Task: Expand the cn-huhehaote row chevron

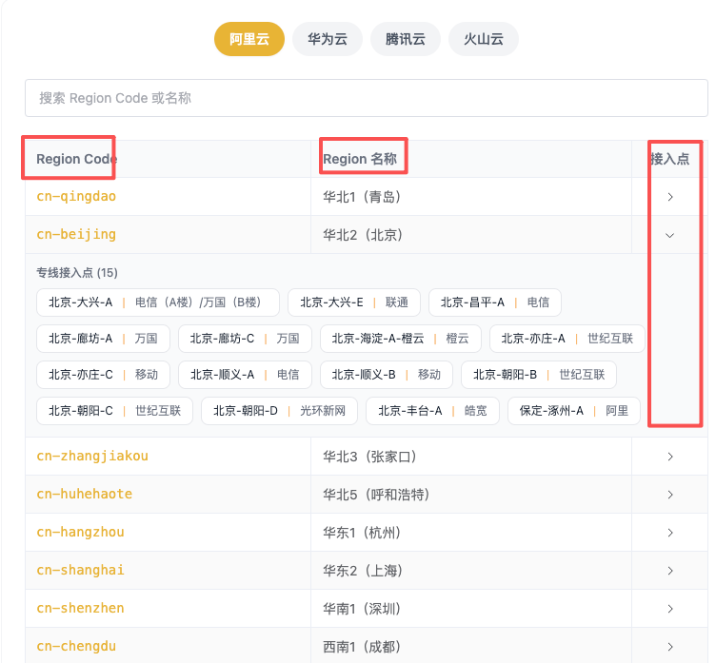Action: tap(670, 495)
